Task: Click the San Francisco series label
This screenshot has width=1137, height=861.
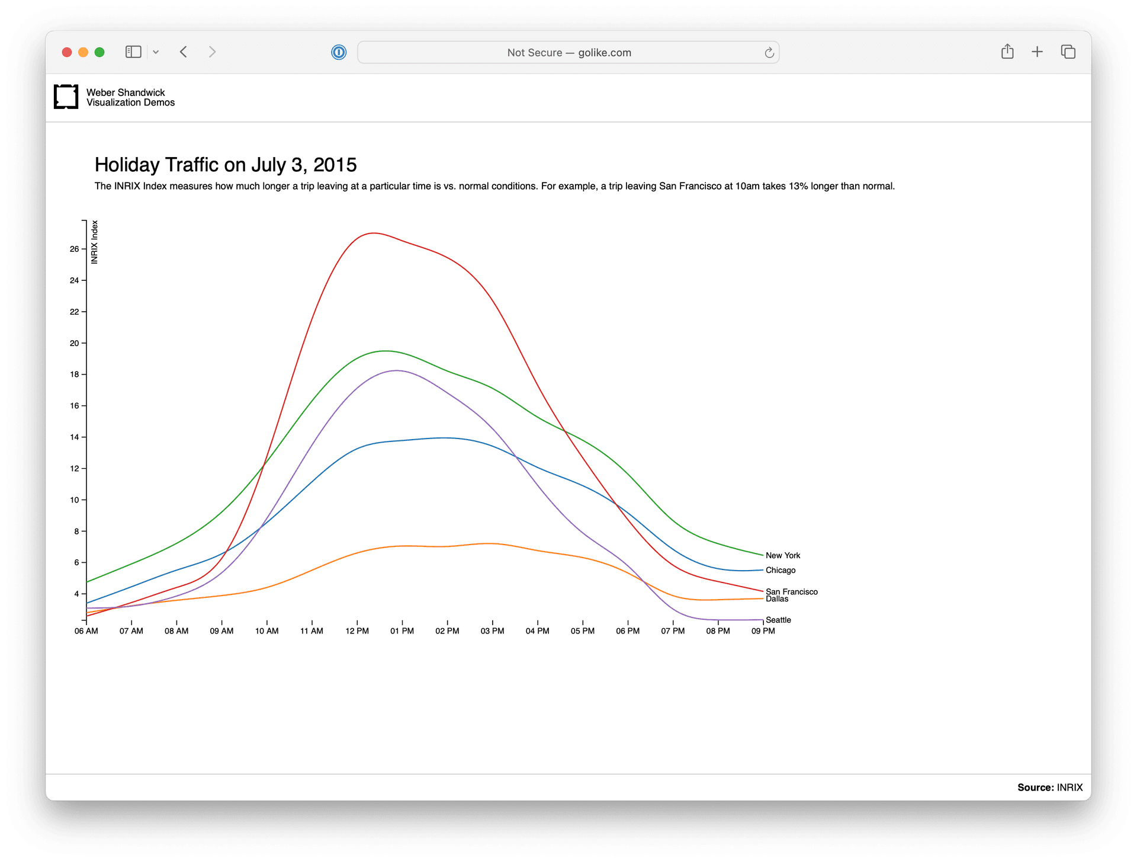Action: 791,591
